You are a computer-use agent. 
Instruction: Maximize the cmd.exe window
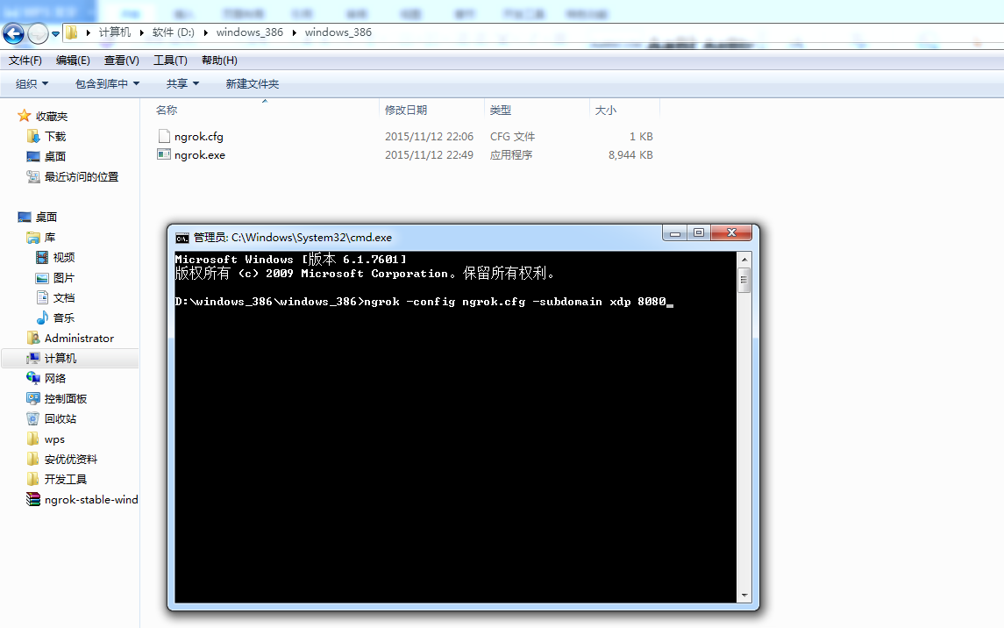coord(699,233)
